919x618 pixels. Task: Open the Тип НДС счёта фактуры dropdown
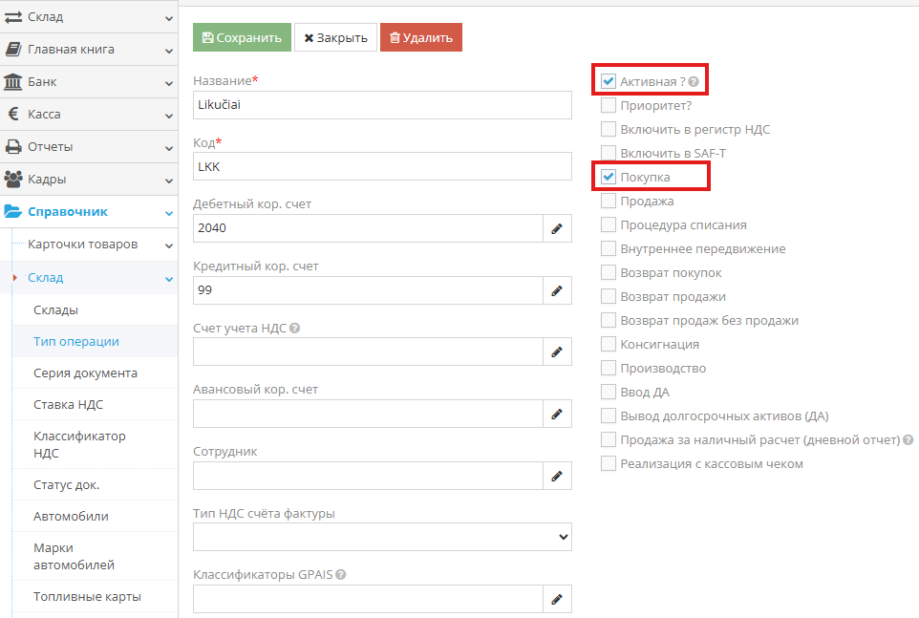[x=382, y=538]
